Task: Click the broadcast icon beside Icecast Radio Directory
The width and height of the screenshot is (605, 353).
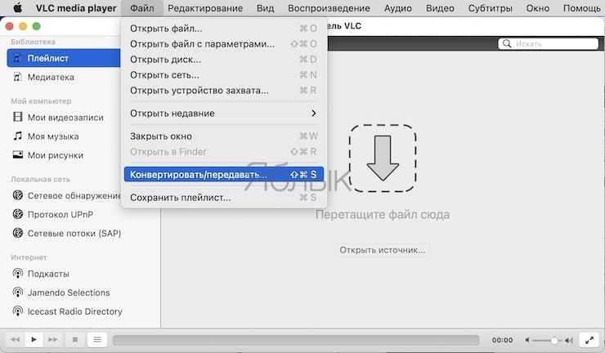Action: coord(18,311)
